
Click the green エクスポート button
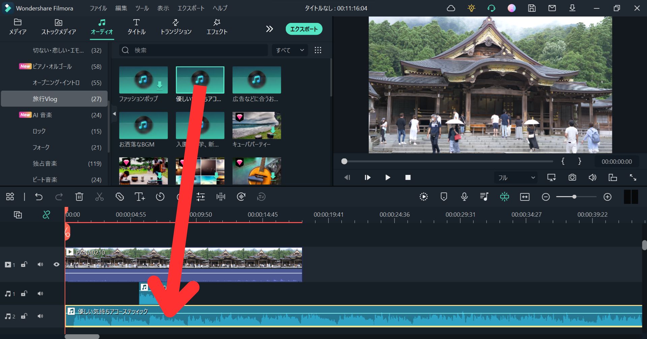[303, 29]
